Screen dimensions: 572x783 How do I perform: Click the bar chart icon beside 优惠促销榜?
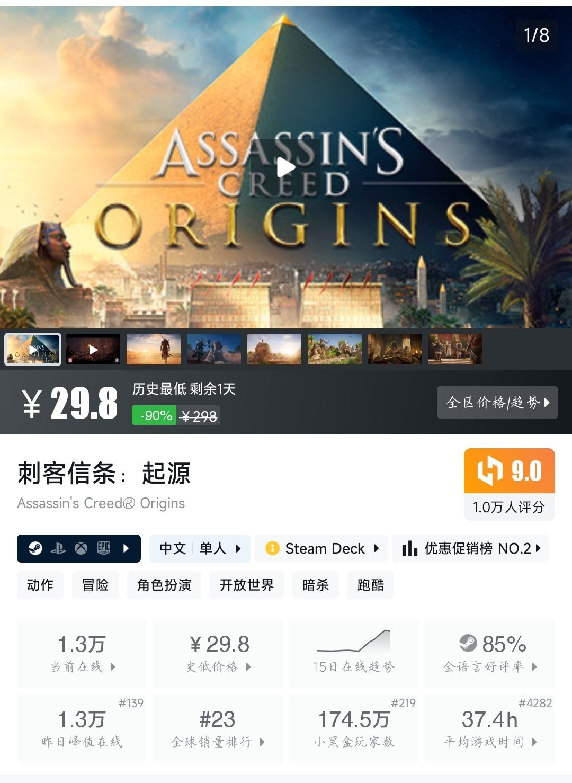[x=409, y=548]
